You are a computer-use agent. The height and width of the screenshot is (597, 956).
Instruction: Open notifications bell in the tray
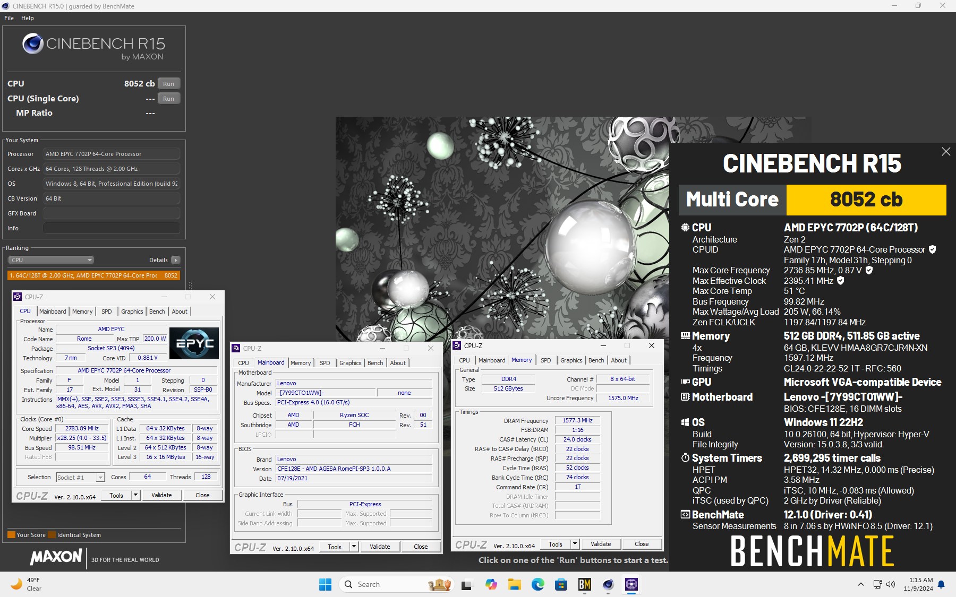tap(941, 584)
